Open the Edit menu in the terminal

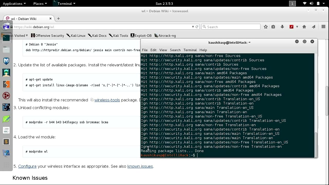coord(153,50)
